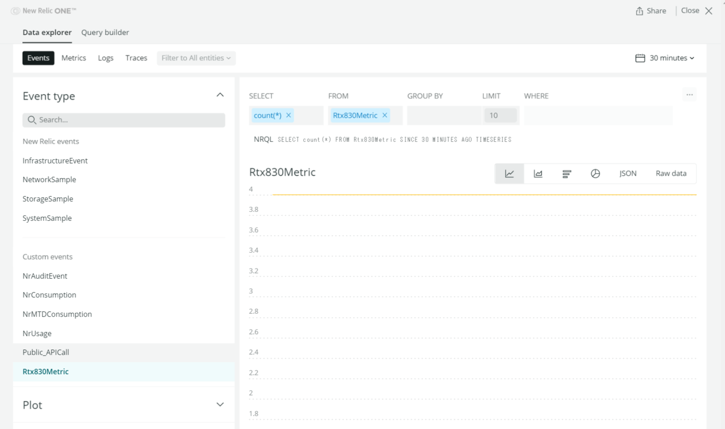
Task: Select the Logs tab
Action: [x=106, y=58]
